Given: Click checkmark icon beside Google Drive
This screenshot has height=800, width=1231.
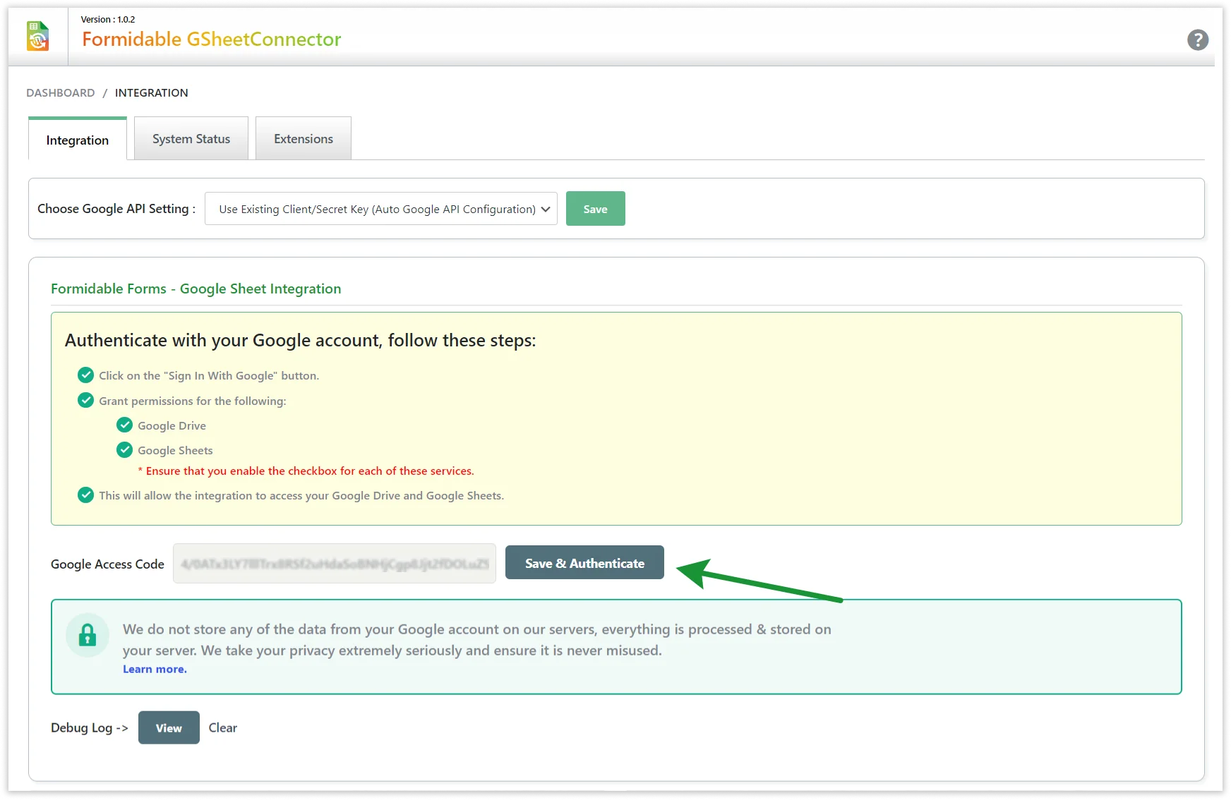Looking at the screenshot, I should click(x=124, y=425).
